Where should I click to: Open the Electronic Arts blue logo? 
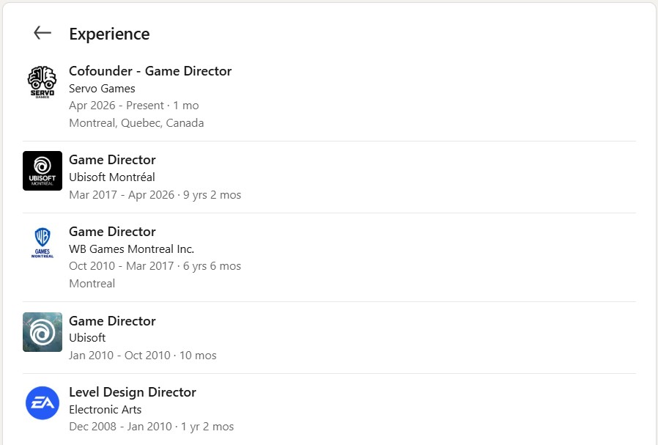(42, 403)
